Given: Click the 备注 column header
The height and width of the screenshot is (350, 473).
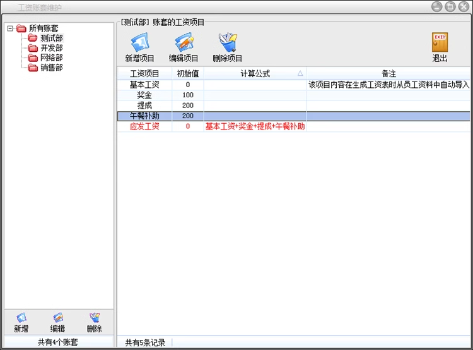Looking at the screenshot, I should pyautogui.click(x=388, y=73).
